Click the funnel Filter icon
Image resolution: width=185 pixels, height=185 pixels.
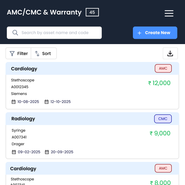click(x=12, y=54)
